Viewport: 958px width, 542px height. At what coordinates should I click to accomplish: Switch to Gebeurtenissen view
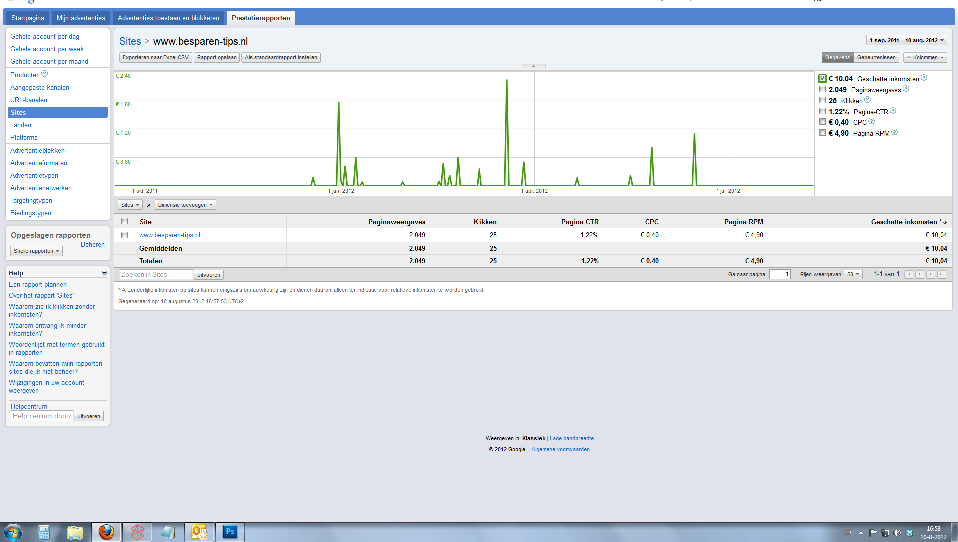click(x=876, y=58)
